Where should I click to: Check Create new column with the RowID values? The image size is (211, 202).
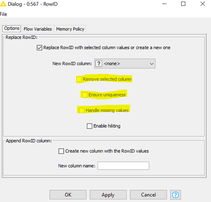coord(61,151)
